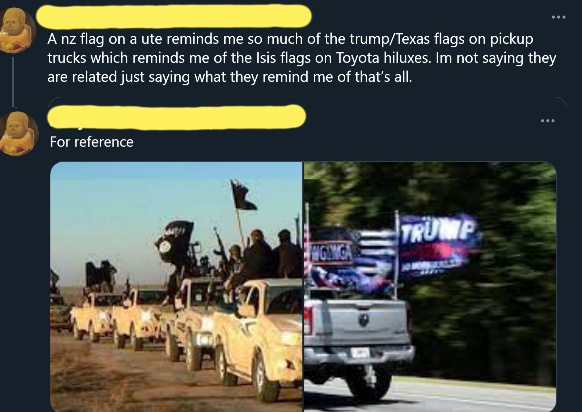Click the words 'Toyota hiluxes' in tweet
The height and width of the screenshot is (412, 582).
tap(383, 58)
